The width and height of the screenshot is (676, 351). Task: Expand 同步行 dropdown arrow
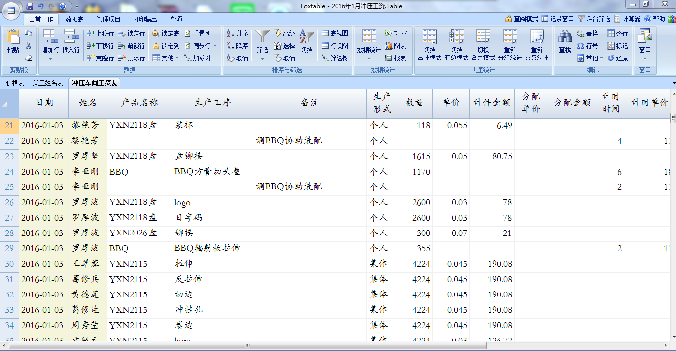(x=215, y=46)
